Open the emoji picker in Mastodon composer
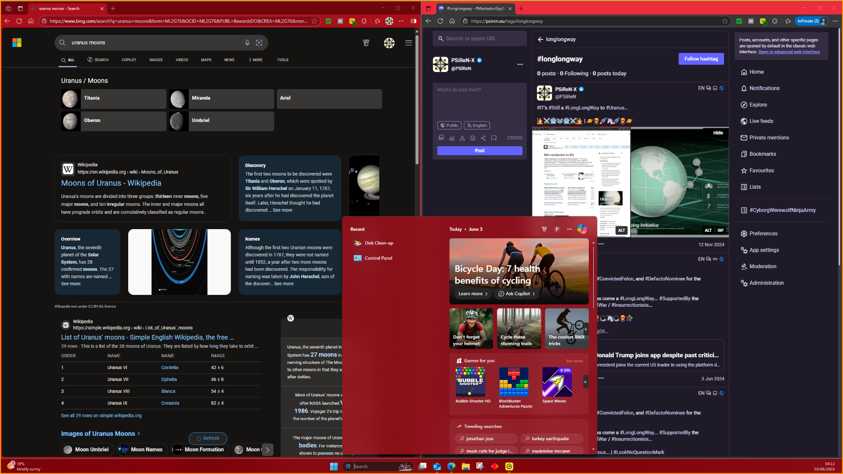Viewport: 843px width, 474px height. click(473, 138)
